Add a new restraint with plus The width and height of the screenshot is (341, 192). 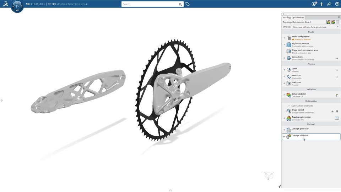pos(337,77)
